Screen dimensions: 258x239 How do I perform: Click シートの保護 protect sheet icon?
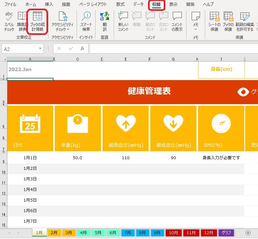click(x=214, y=21)
